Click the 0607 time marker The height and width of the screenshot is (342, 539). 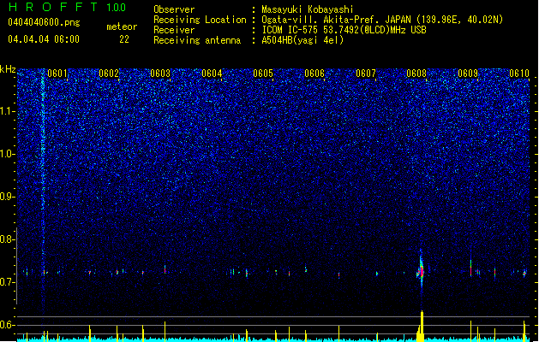point(365,74)
